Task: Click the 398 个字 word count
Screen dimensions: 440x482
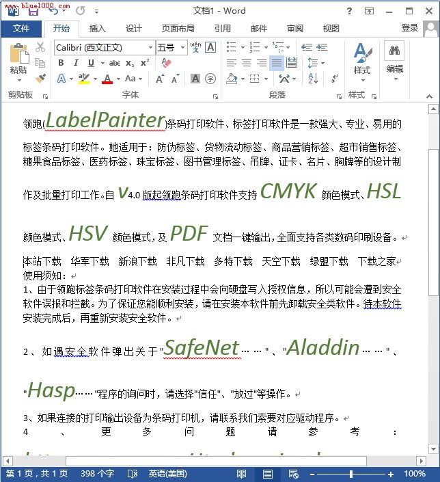Action: click(x=98, y=474)
